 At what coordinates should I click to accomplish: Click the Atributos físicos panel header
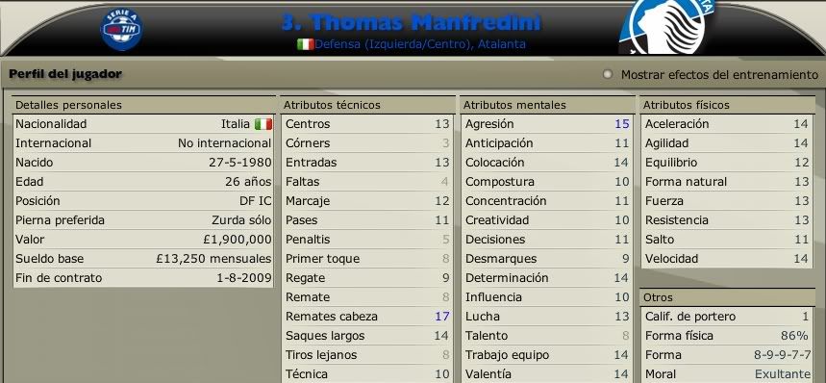[x=727, y=105]
